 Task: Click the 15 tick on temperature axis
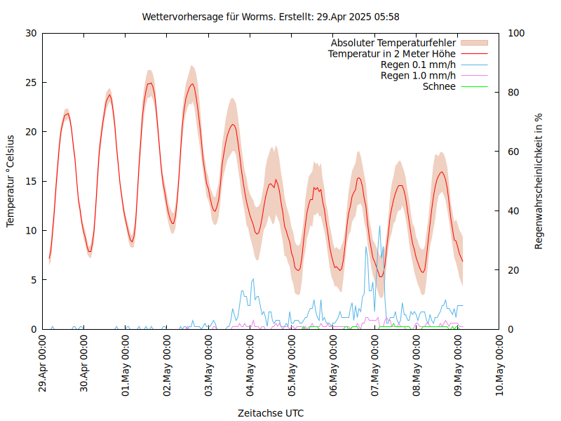point(32,181)
